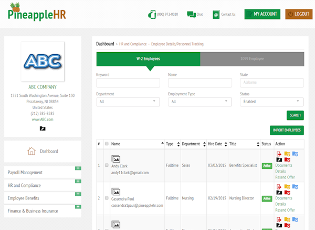Click the red exit-arrow icon in Cassendra Paul's row
Image resolution: width=315 pixels, height=230 pixels.
[x=279, y=187]
